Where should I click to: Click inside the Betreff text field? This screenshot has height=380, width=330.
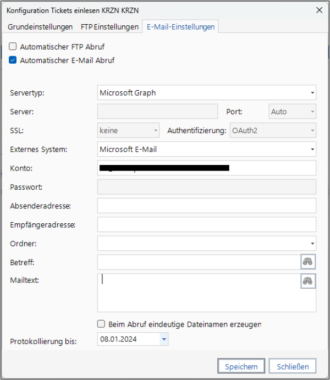(x=198, y=262)
